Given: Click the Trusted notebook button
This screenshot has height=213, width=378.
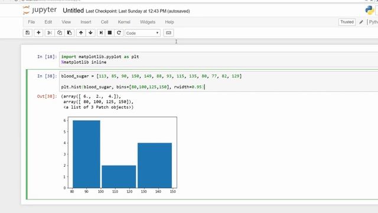Looking at the screenshot, I should [x=347, y=22].
